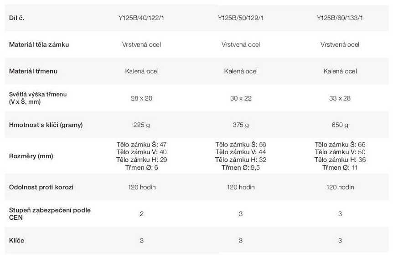Click the "Světlá výška třmenu" label

tap(38, 94)
